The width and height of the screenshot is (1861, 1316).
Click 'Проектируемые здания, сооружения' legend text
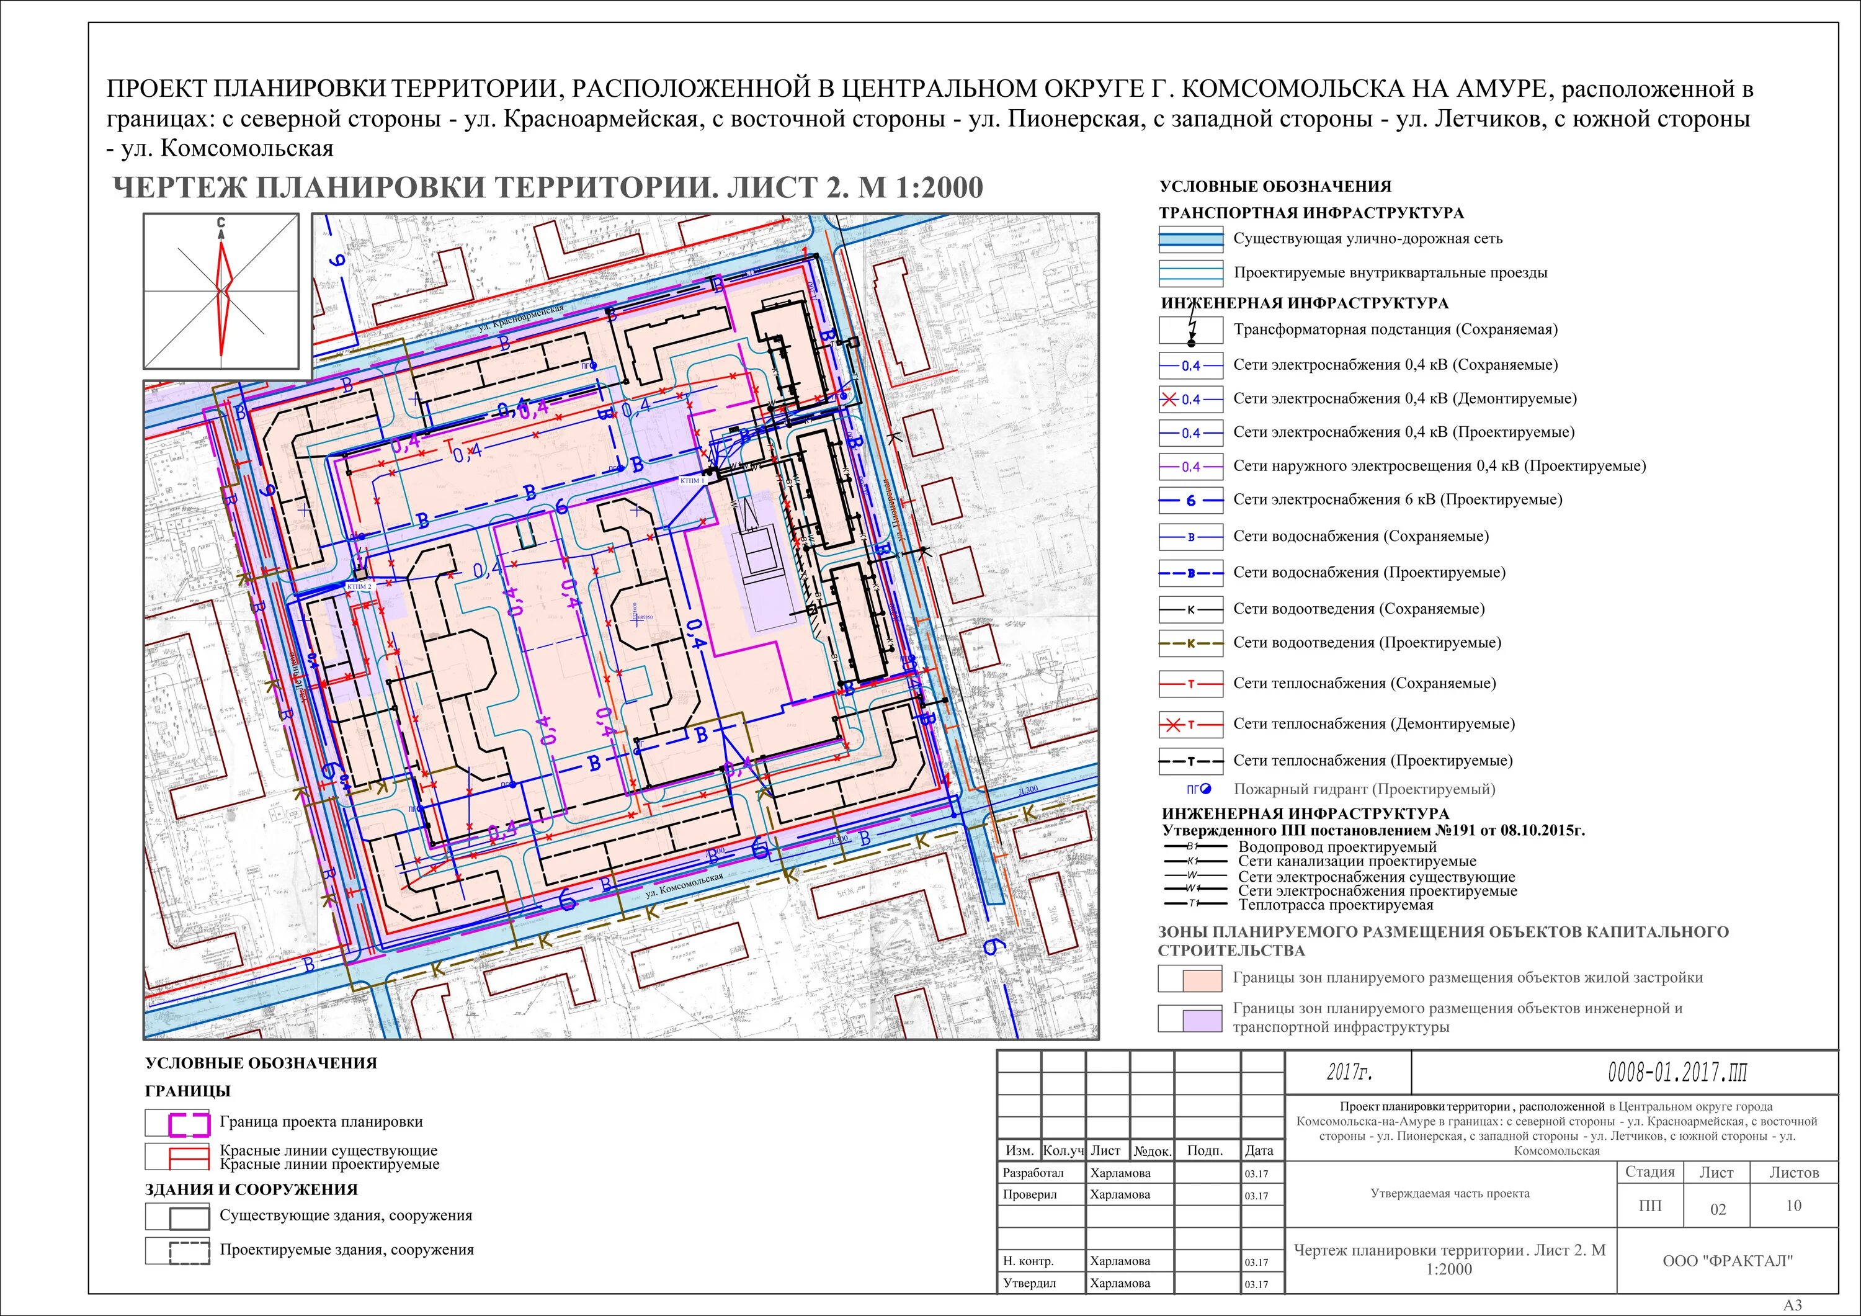pos(347,1250)
